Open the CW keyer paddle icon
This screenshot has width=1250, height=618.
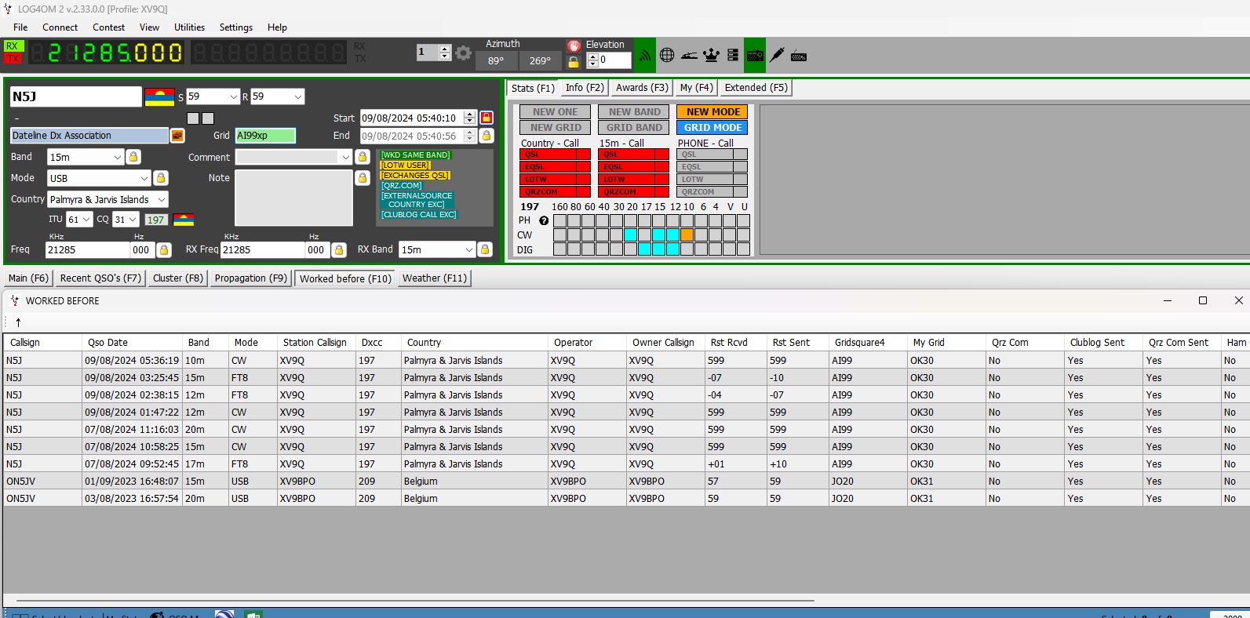pos(689,55)
